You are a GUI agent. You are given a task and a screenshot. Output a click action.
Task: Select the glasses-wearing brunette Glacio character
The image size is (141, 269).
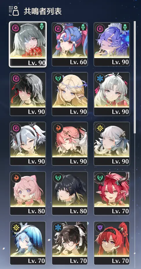(70, 243)
